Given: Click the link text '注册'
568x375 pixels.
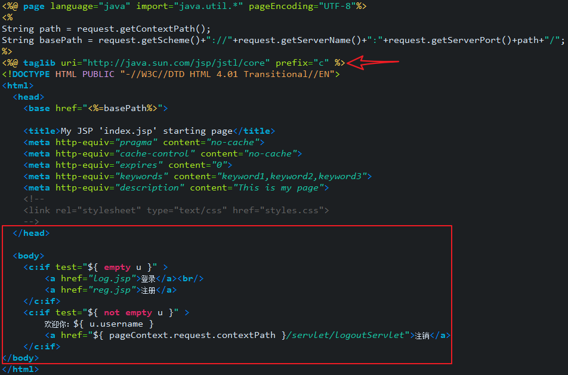Looking at the screenshot, I should [148, 290].
